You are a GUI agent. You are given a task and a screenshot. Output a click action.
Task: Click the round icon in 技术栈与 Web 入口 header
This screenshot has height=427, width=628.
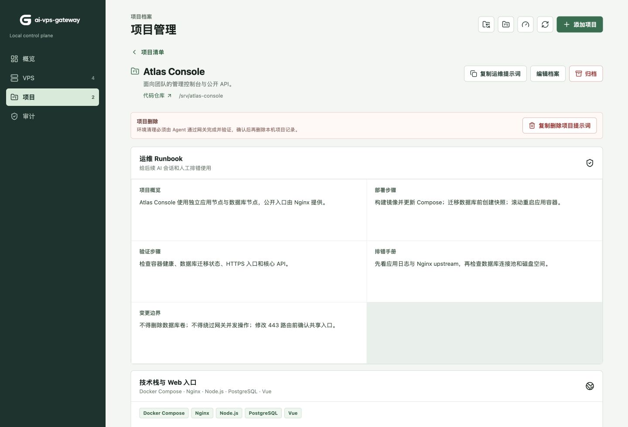pyautogui.click(x=590, y=386)
